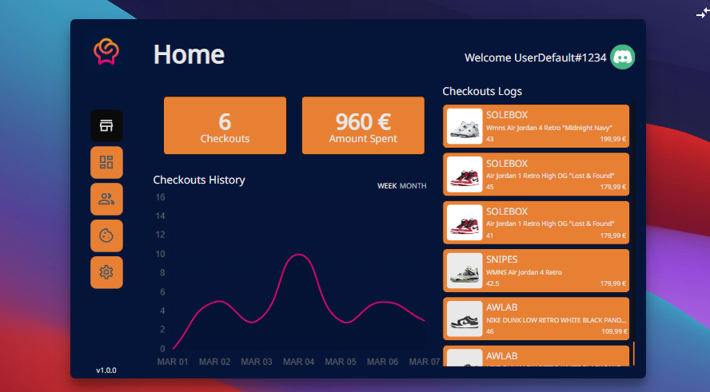Click the size 42.5 text
The image size is (710, 392).
pos(493,283)
